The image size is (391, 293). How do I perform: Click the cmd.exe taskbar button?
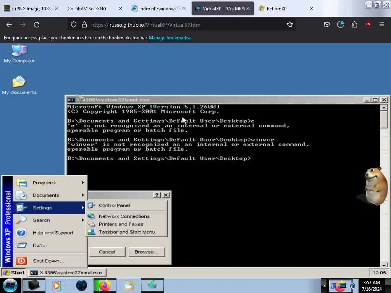click(x=67, y=272)
